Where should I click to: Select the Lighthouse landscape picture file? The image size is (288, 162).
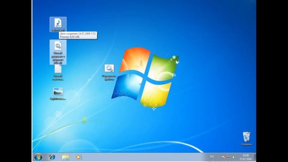(x=58, y=94)
